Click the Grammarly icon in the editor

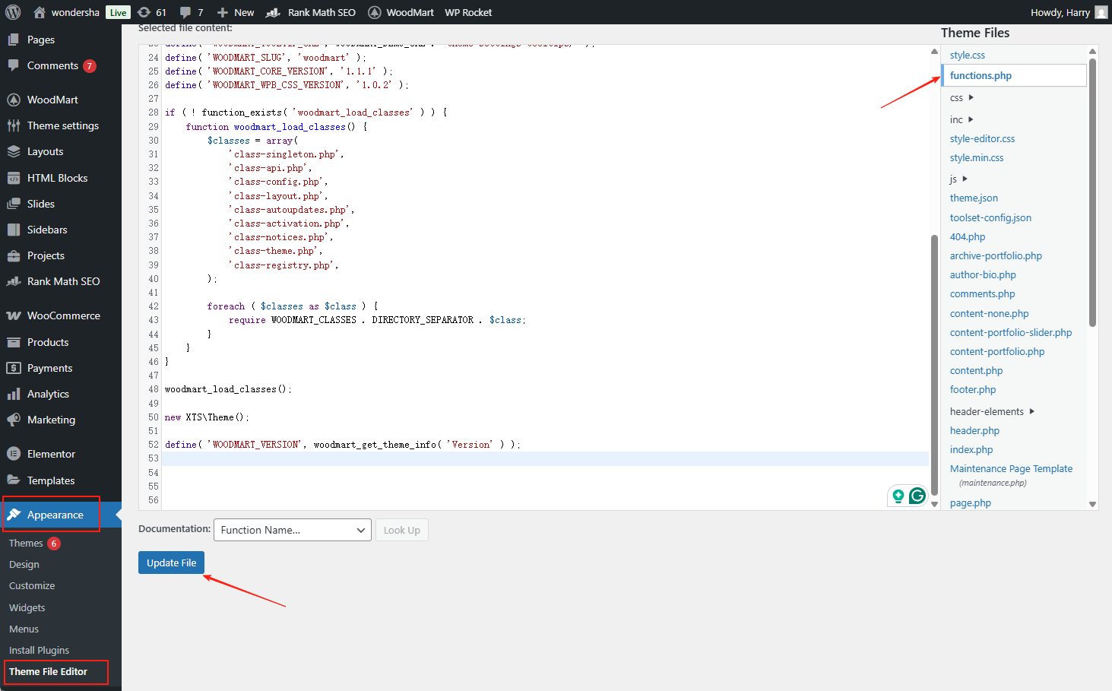pos(917,496)
